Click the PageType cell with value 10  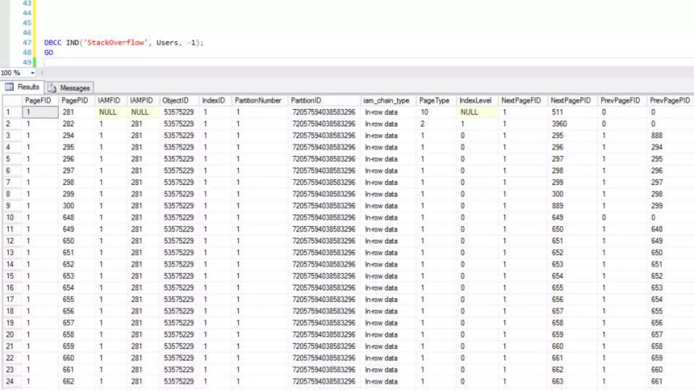click(x=424, y=112)
